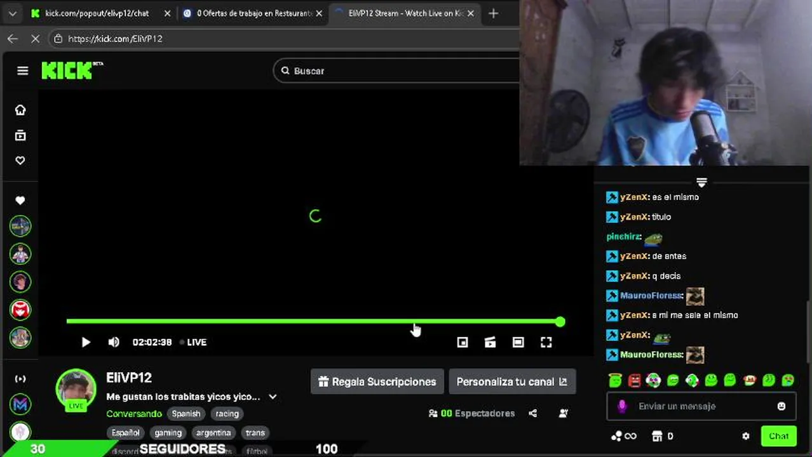Click MaurooFloress name in the last chat message
Image resolution: width=812 pixels, height=457 pixels.
tap(651, 355)
